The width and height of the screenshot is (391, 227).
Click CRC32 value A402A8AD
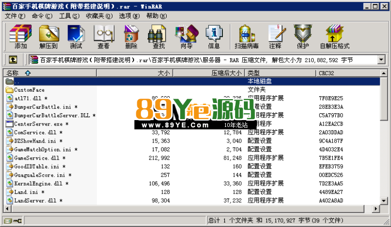tap(331, 201)
